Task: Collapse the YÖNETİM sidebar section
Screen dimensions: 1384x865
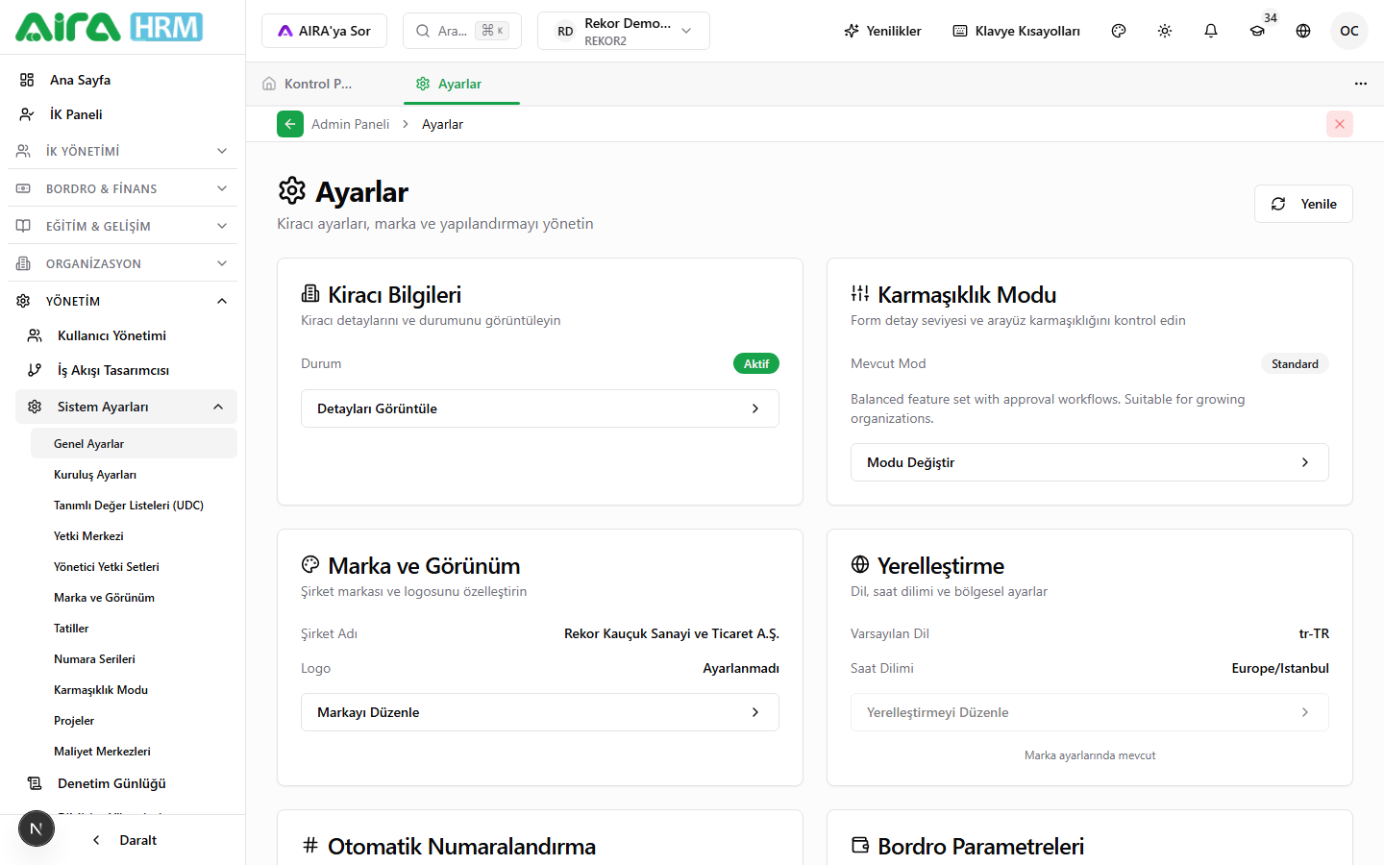Action: pyautogui.click(x=123, y=301)
